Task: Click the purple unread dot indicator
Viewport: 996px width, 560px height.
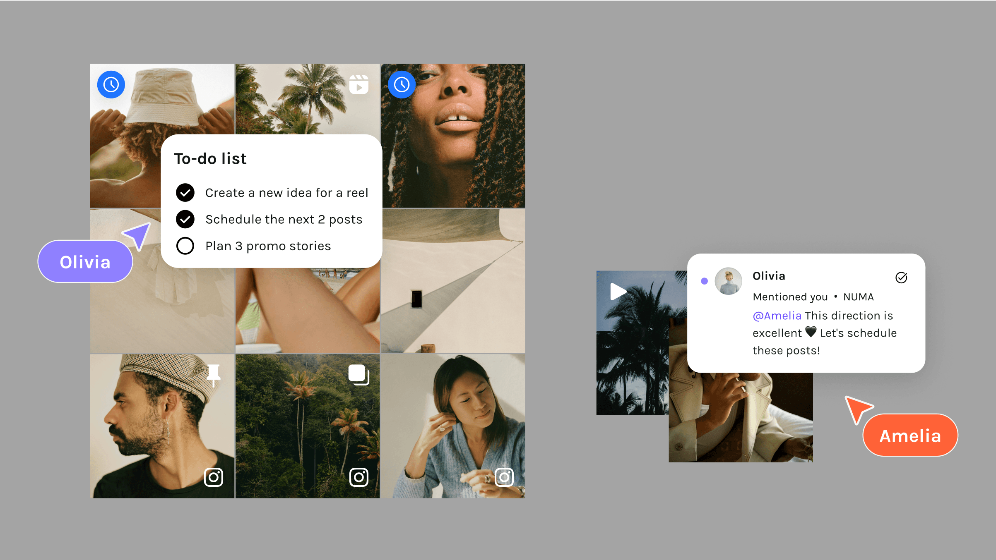Action: pos(704,281)
